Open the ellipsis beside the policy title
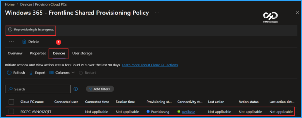The image size is (302, 118). point(157,13)
